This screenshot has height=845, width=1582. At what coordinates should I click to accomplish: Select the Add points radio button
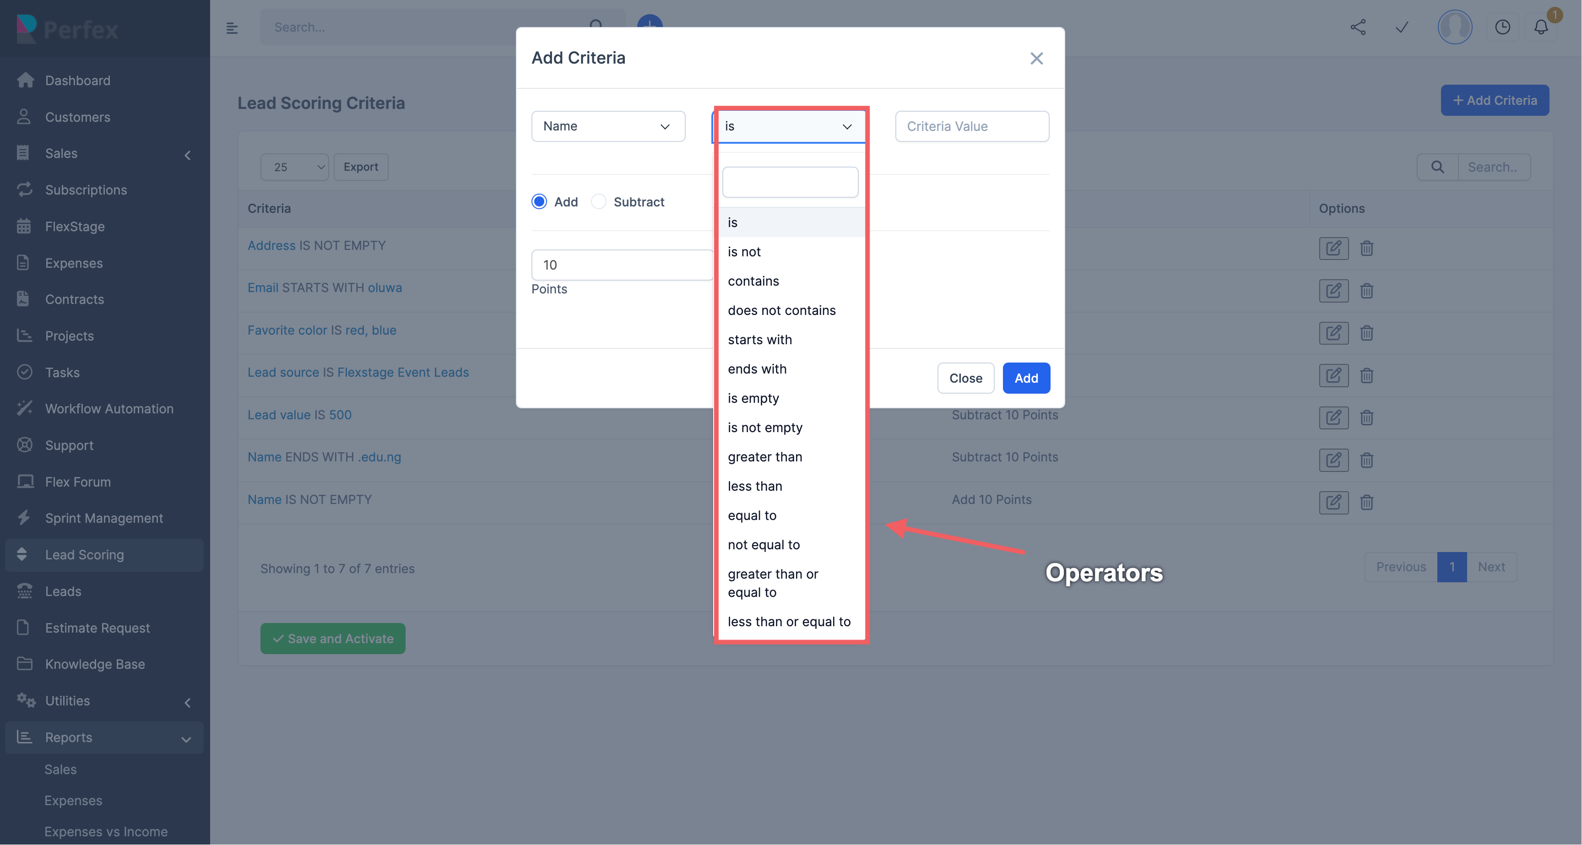pos(539,202)
